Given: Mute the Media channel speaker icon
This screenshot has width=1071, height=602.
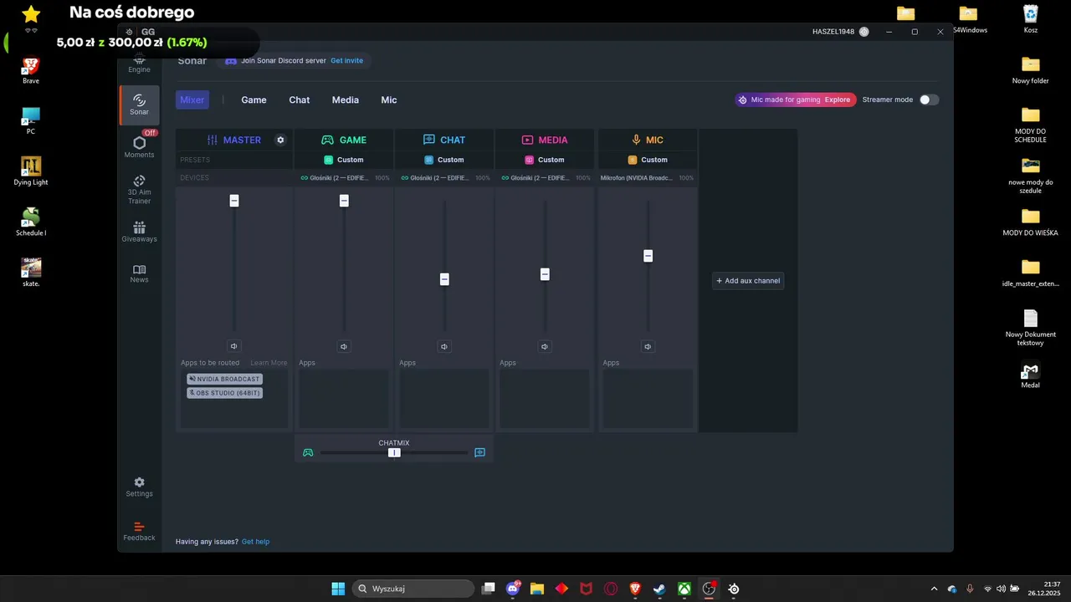Looking at the screenshot, I should (x=545, y=346).
